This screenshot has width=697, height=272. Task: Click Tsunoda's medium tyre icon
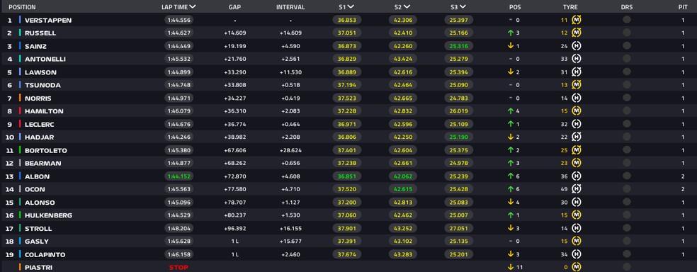coord(577,85)
